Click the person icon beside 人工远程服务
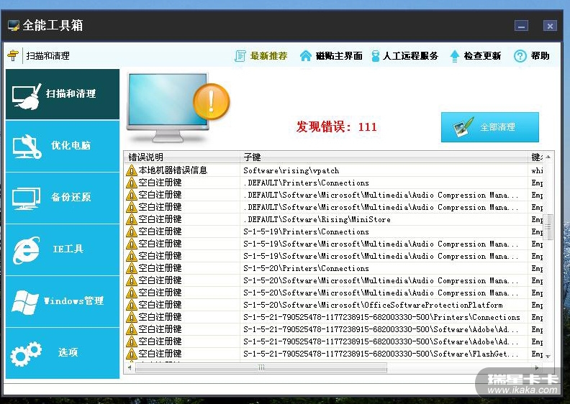Viewport: 570px width, 404px height. (x=375, y=56)
